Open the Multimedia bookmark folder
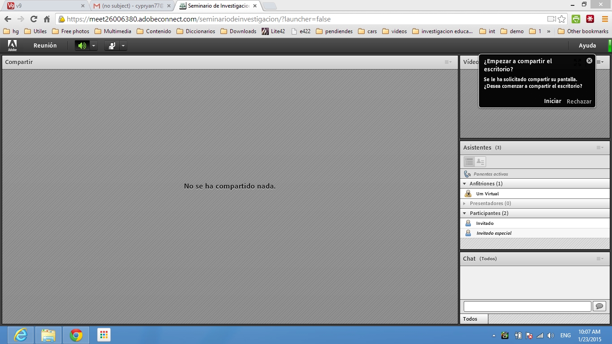Screen dimensions: 612x344 113,31
